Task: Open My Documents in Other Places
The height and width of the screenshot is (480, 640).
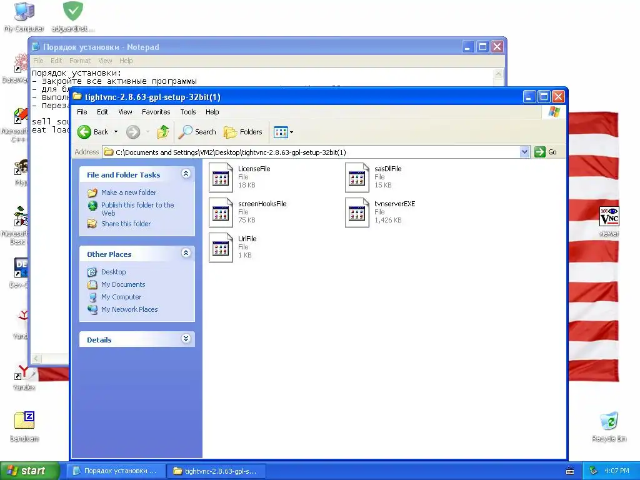Action: click(123, 284)
